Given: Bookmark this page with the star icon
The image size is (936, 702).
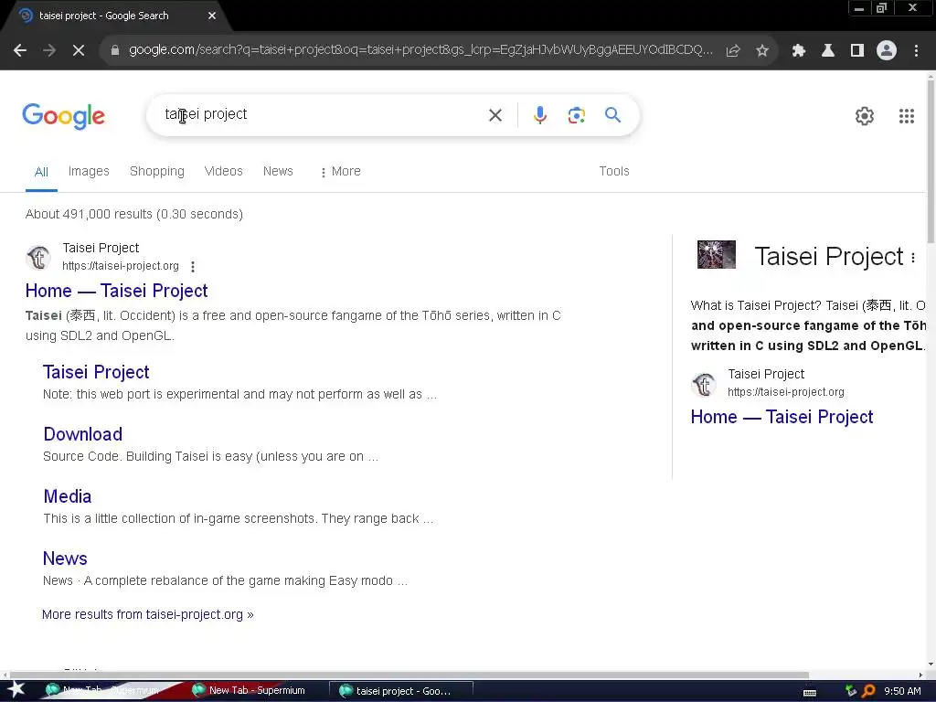Looking at the screenshot, I should [x=762, y=51].
